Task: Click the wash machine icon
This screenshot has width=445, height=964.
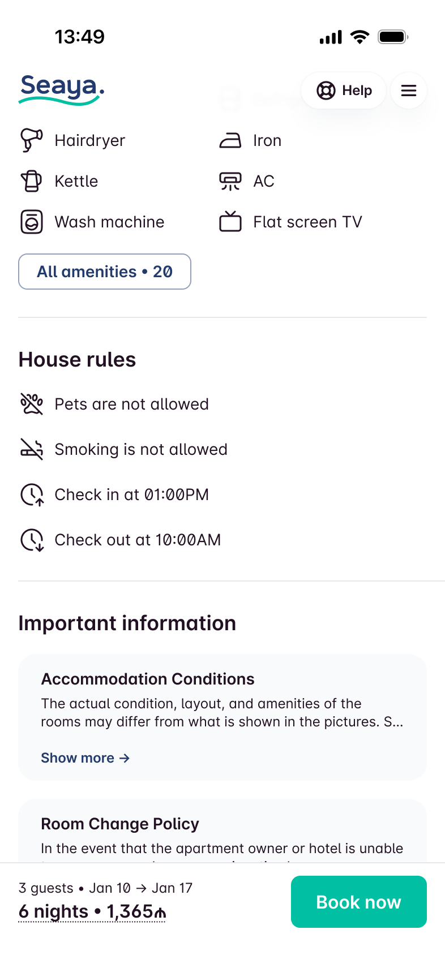Action: click(x=31, y=222)
